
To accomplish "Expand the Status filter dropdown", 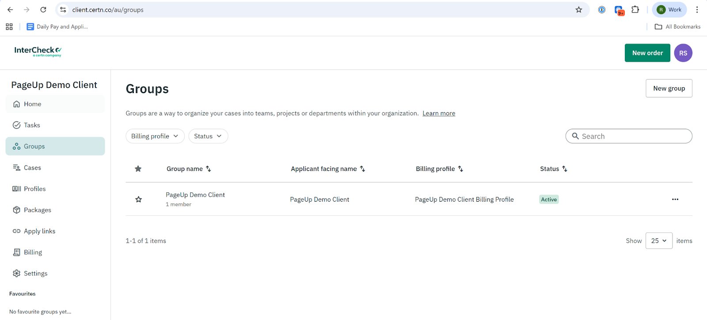I will pos(208,136).
